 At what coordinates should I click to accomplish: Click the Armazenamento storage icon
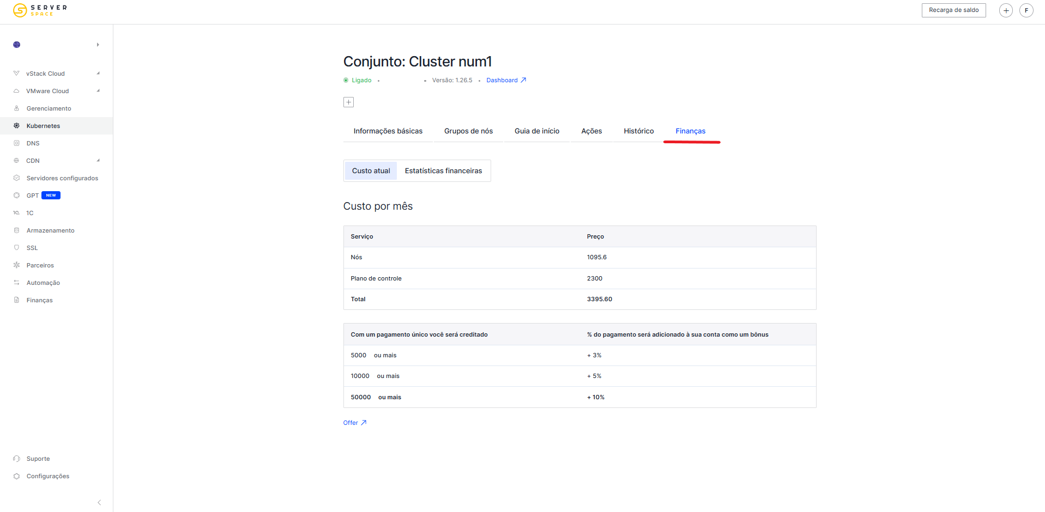[x=16, y=230]
